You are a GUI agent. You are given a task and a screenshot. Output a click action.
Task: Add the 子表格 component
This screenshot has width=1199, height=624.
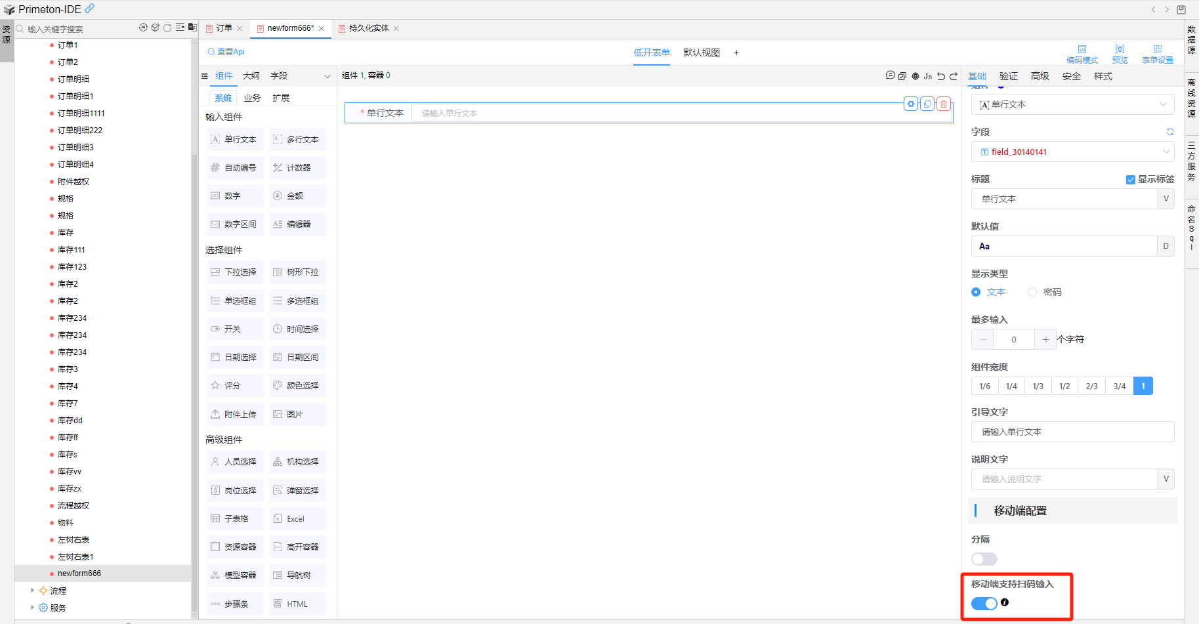point(235,519)
